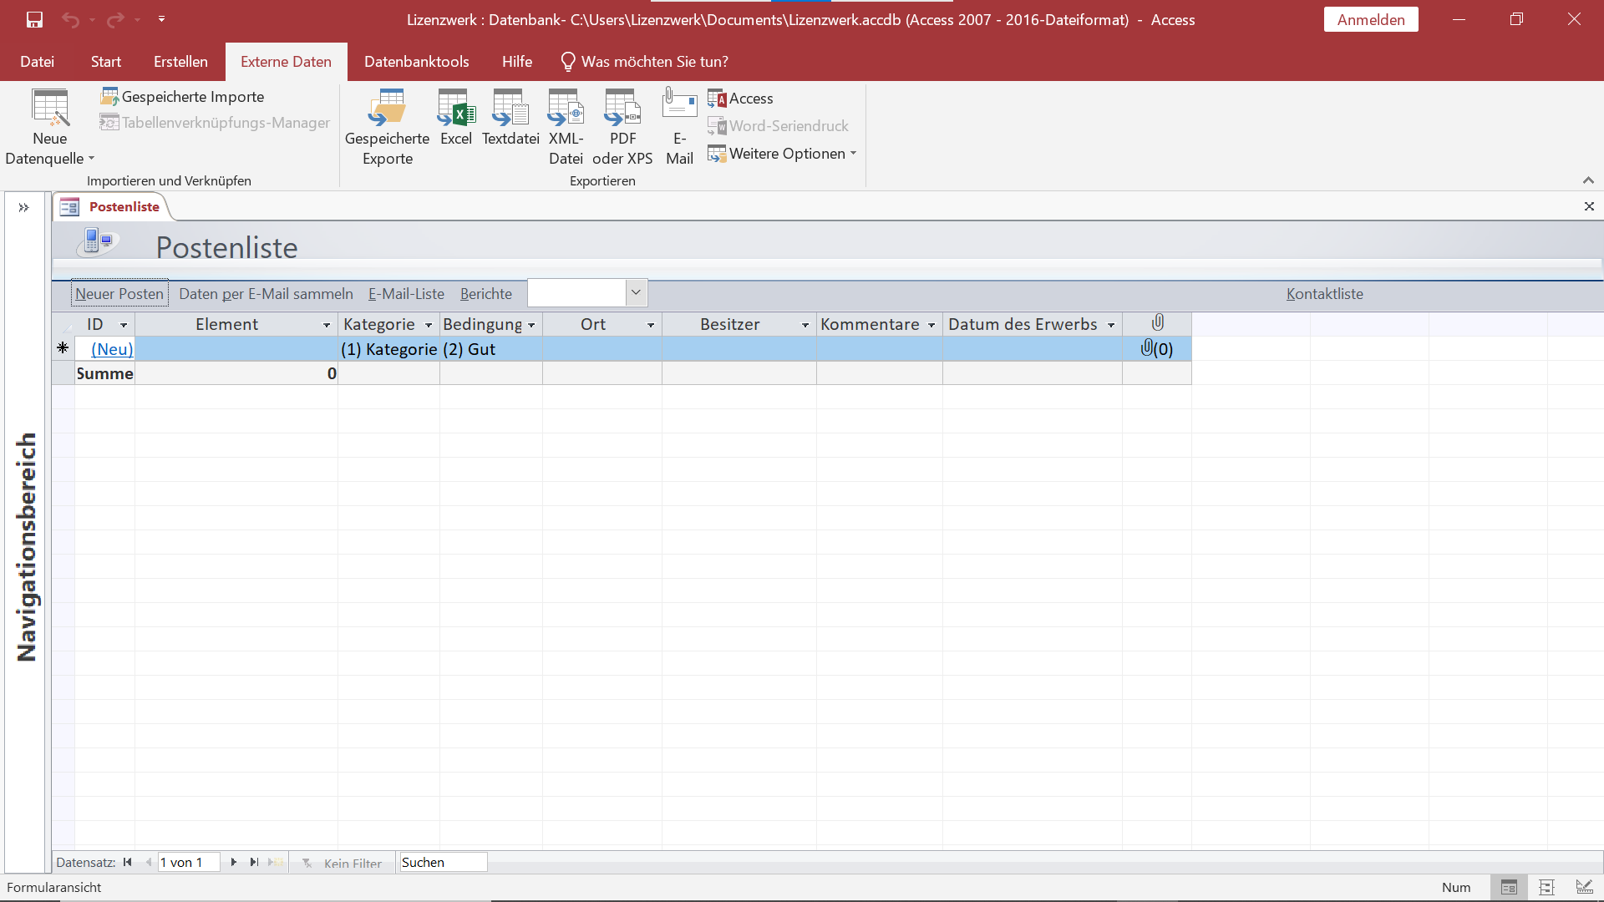Open Datum des Erwerbs column filter dropdown
Screen dimensions: 1604x902
pyautogui.click(x=1111, y=325)
